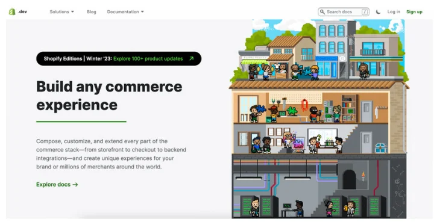Image resolution: width=434 pixels, height=222 pixels.
Task: Click the Shopify bag logo icon
Action: (x=12, y=11)
